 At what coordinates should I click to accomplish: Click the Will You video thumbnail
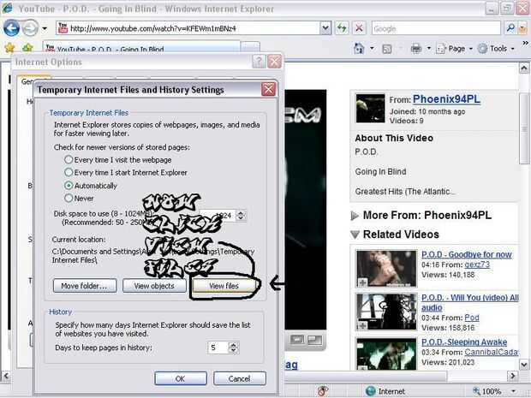tap(386, 312)
